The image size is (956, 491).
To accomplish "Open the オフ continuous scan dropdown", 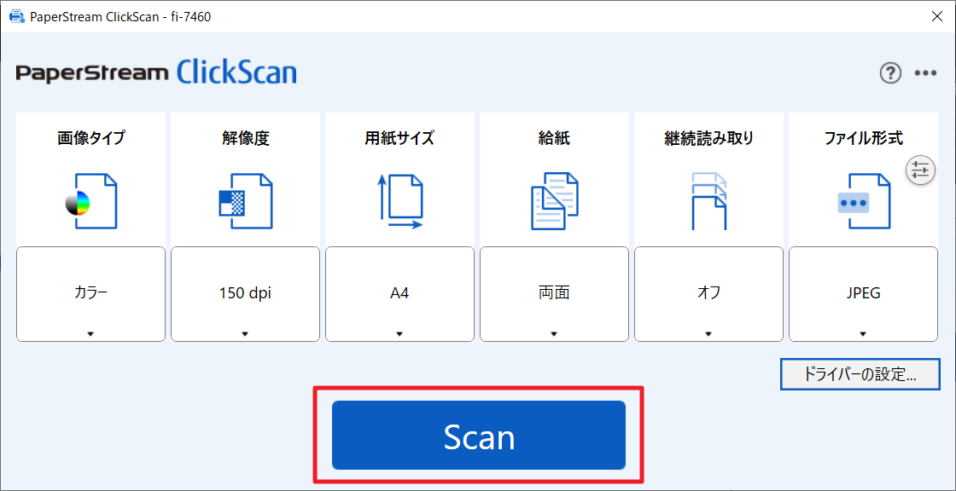I will click(709, 294).
